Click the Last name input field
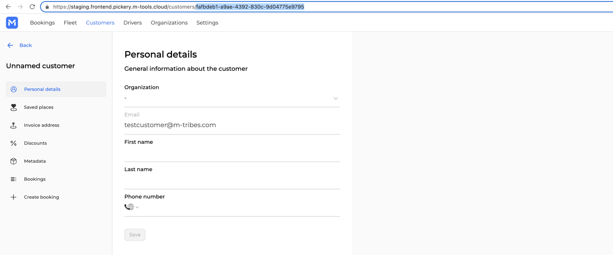The image size is (613, 255). (x=232, y=180)
